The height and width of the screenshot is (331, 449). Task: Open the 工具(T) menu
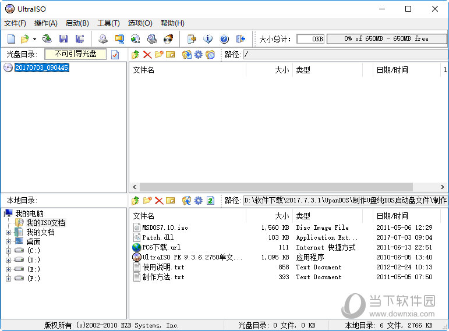pos(108,23)
